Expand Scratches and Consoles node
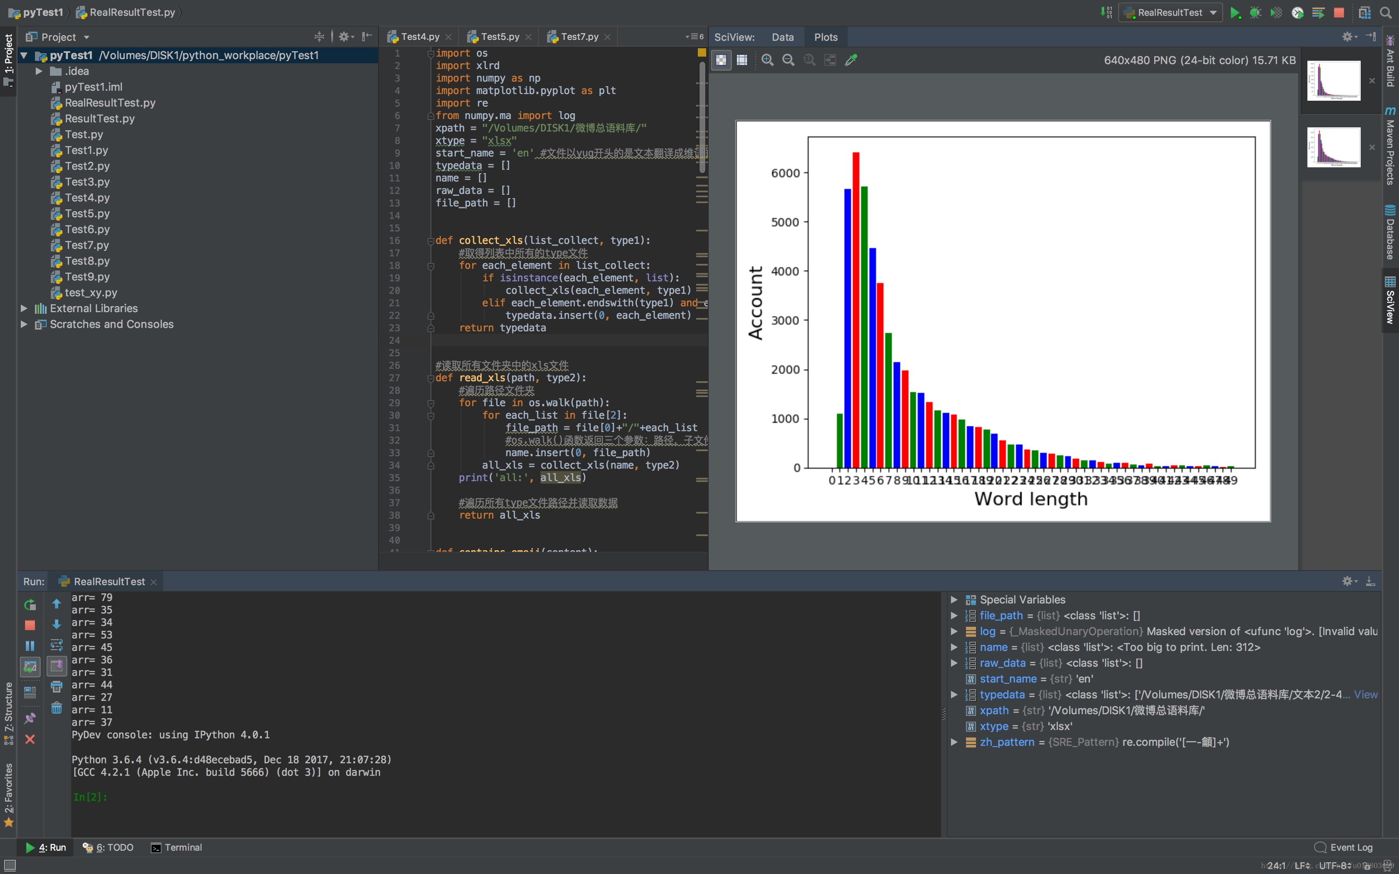1399x874 pixels. tap(24, 324)
